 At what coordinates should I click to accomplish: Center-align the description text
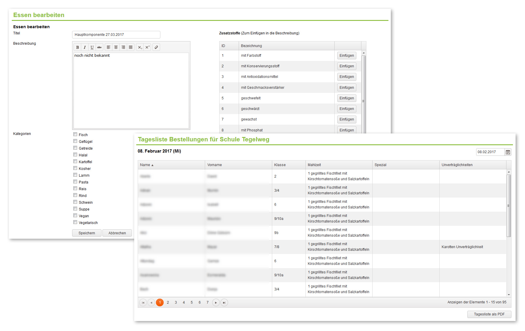point(116,47)
